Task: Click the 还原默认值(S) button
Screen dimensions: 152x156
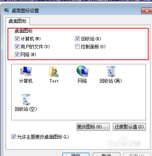Action: point(129,127)
